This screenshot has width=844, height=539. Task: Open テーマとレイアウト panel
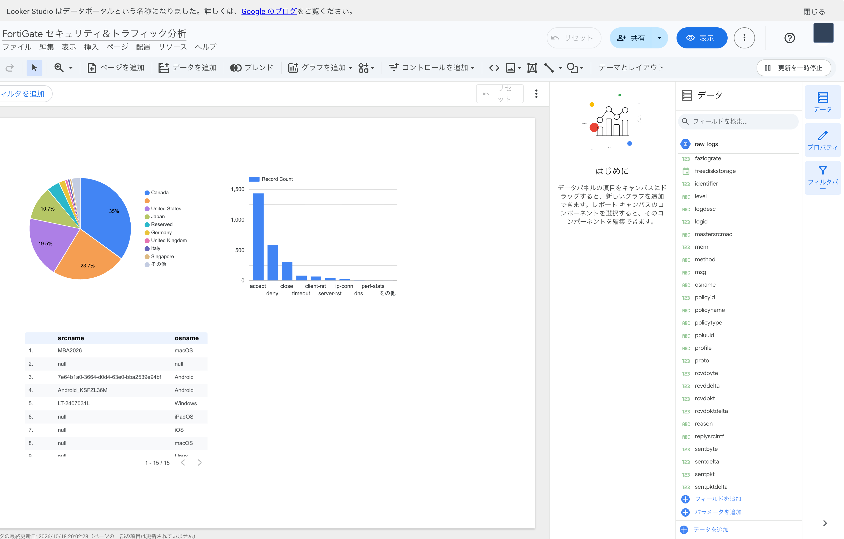point(631,68)
